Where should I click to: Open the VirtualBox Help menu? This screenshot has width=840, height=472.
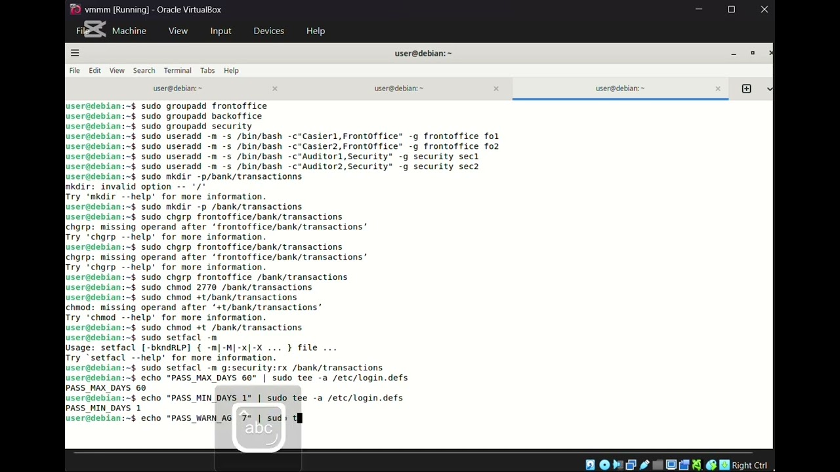tap(316, 31)
